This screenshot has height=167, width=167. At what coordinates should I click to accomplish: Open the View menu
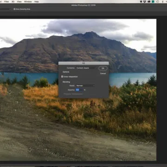pyautogui.click(x=19, y=1)
